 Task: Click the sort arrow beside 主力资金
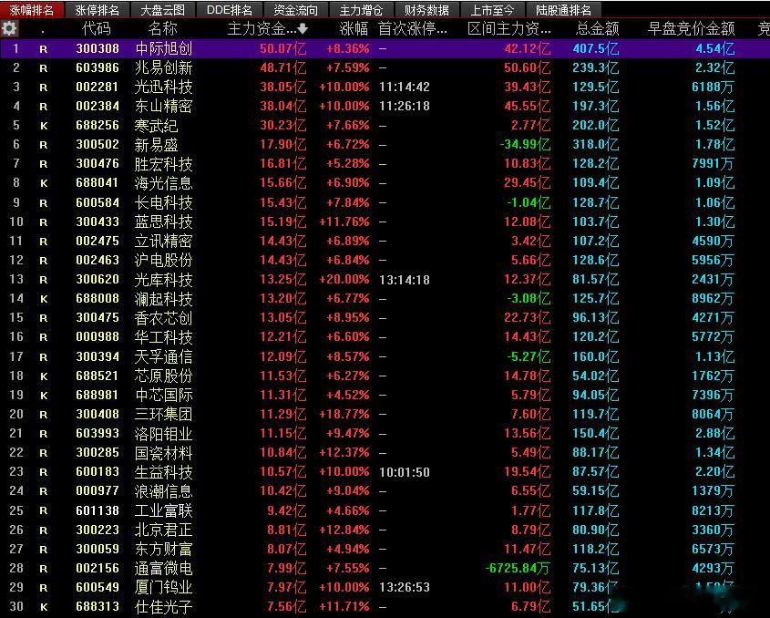click(303, 29)
